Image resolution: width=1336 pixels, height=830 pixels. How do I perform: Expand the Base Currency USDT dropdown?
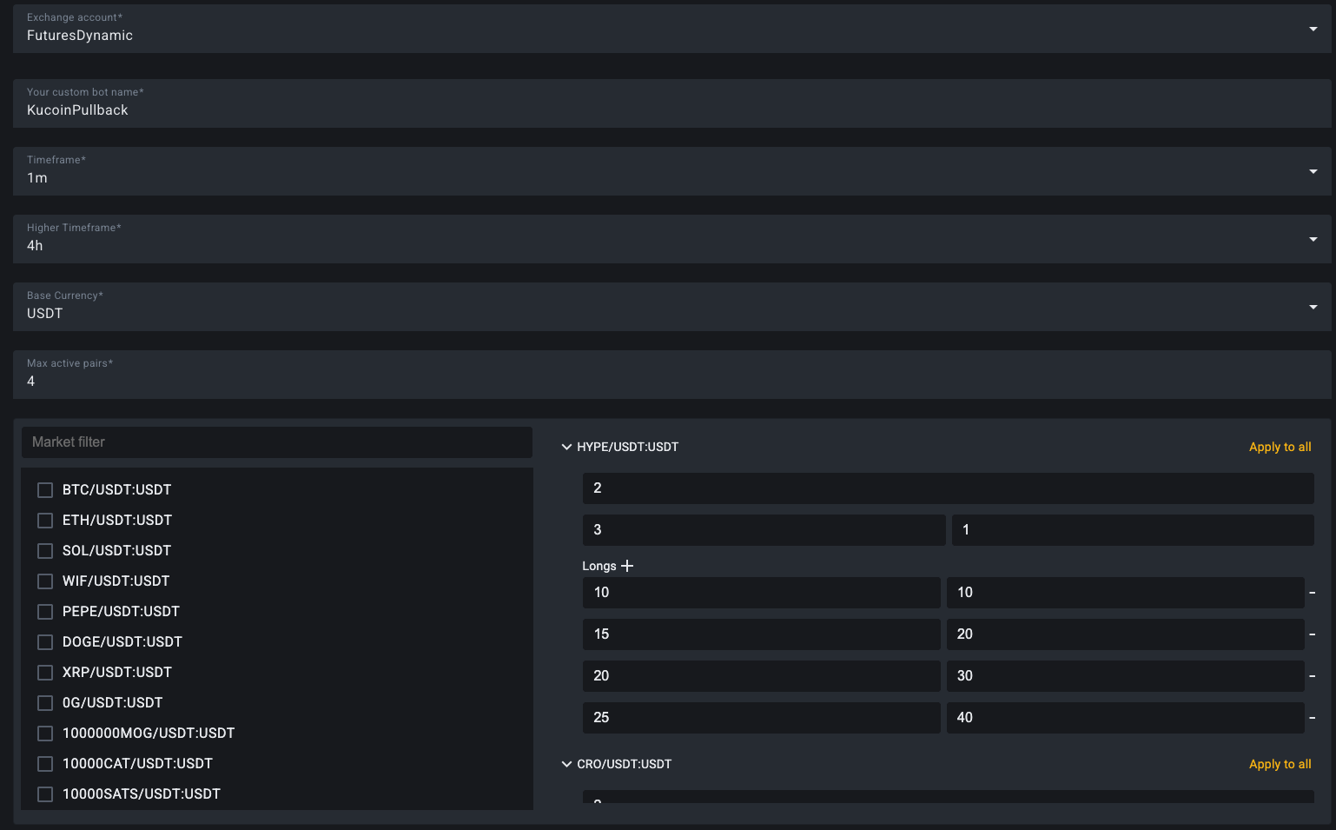click(x=1313, y=307)
